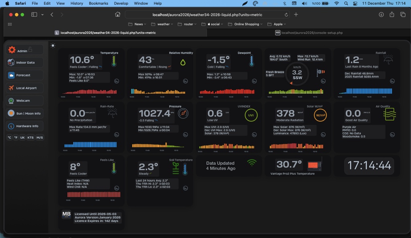Click the UVI circle icon

251,115
